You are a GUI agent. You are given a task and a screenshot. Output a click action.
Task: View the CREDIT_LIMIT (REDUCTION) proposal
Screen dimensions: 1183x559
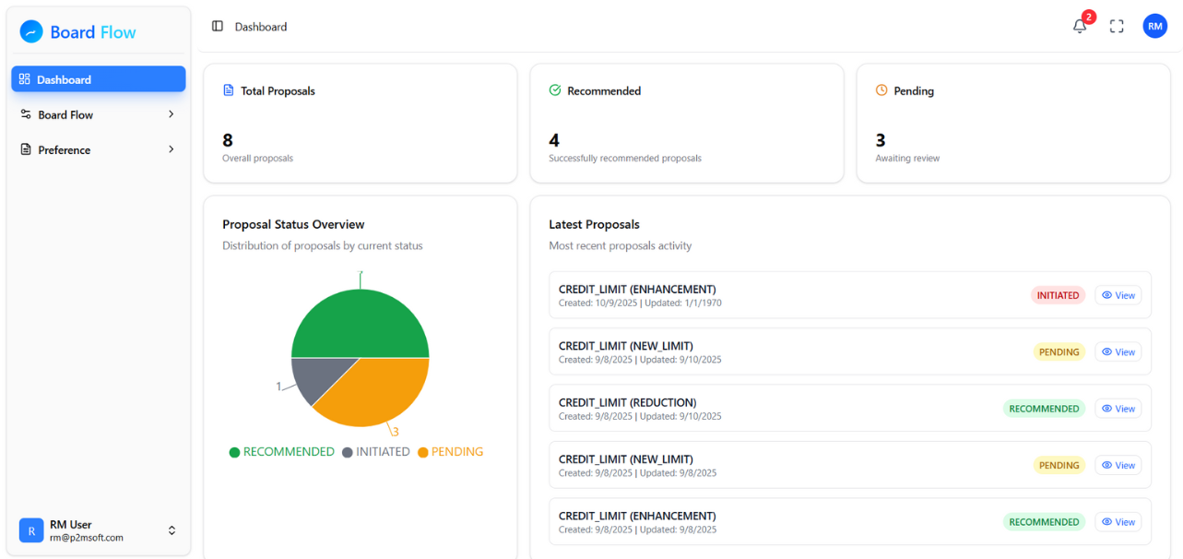pyautogui.click(x=1118, y=409)
